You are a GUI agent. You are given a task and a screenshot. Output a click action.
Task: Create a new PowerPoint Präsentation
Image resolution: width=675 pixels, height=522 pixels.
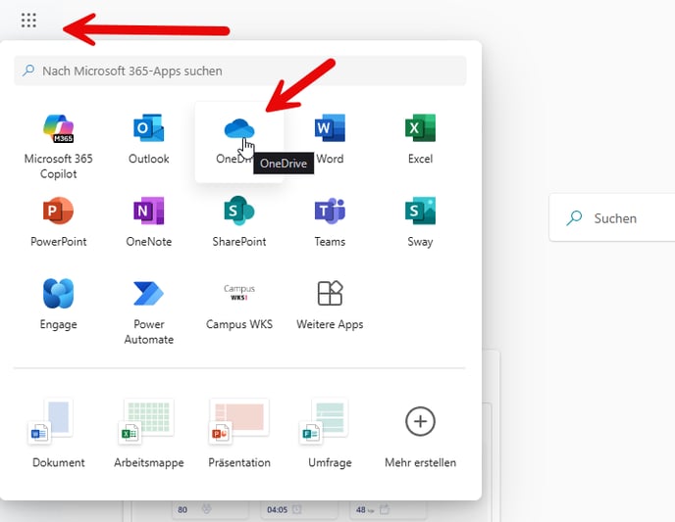(239, 433)
